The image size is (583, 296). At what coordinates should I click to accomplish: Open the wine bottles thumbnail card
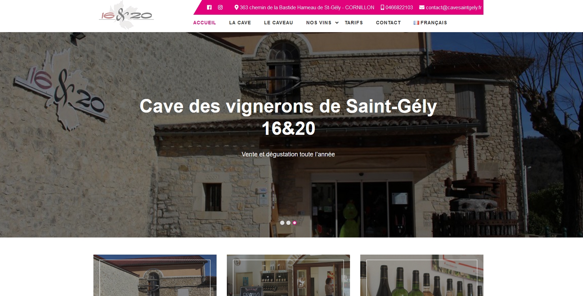[422, 275]
